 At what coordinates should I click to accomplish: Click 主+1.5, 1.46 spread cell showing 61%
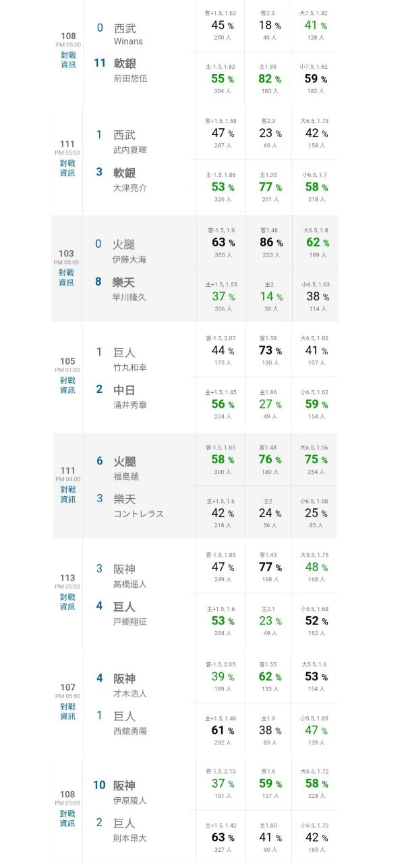click(221, 730)
